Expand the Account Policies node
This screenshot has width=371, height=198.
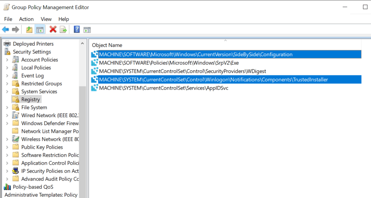[x=7, y=60]
